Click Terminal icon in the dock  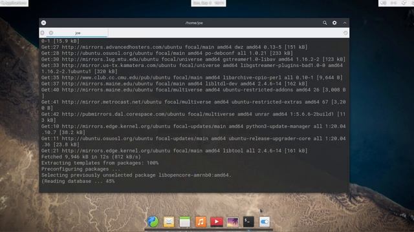248,222
